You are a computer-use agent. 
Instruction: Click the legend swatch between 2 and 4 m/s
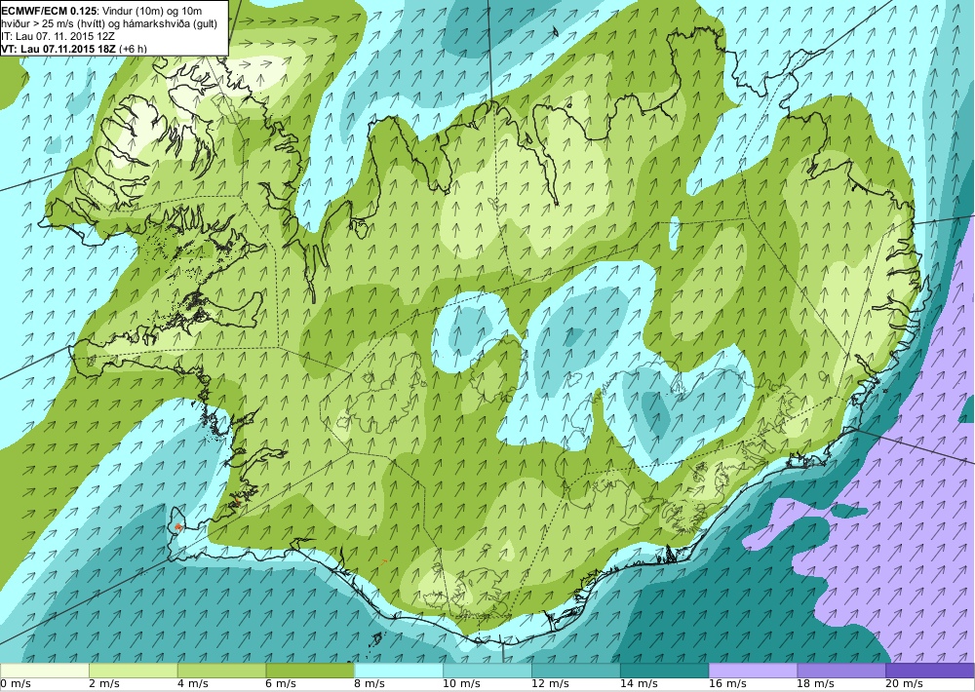[133, 671]
